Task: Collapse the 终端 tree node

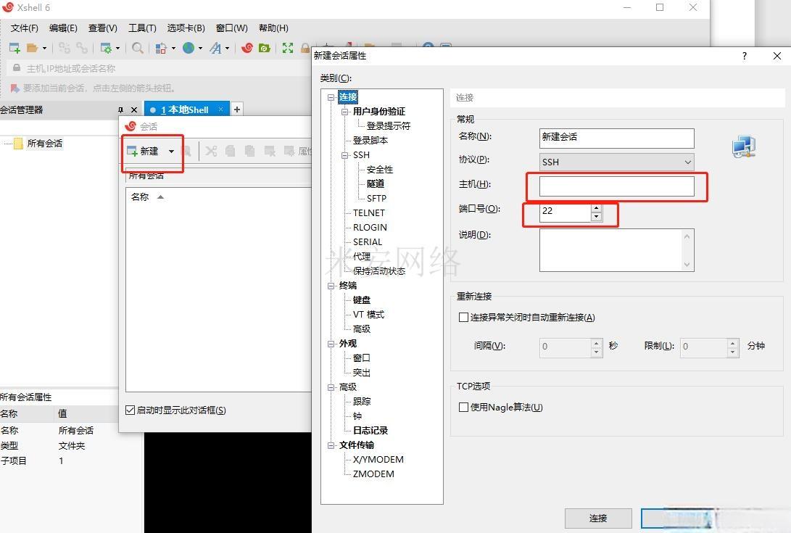Action: (x=331, y=286)
